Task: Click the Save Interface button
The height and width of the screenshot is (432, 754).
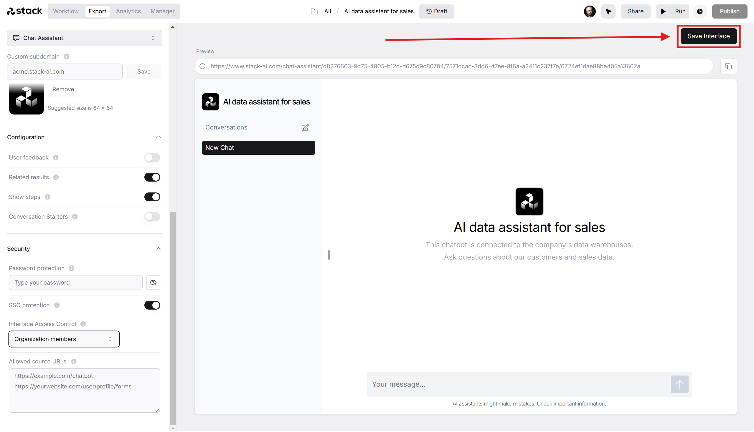Action: [708, 36]
